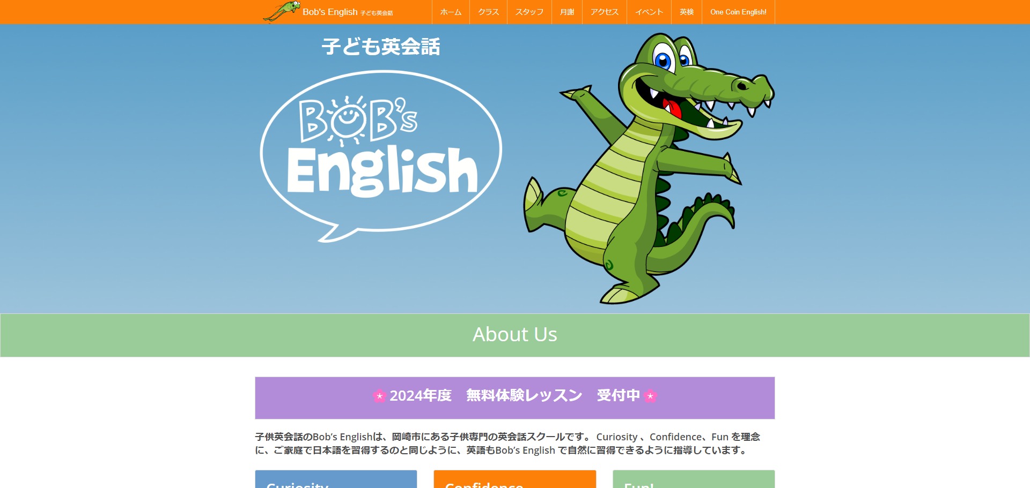Viewport: 1030px width, 488px height.
Task: Open the One Coin English! page
Action: (x=739, y=11)
